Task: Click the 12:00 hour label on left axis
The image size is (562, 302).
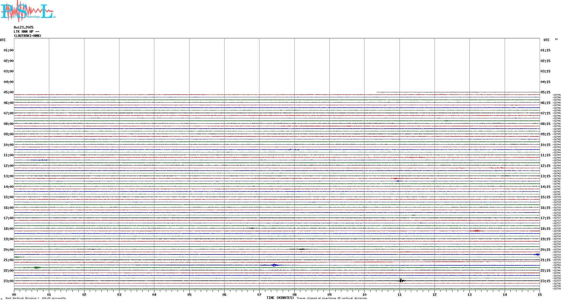Action: [x=8, y=166]
